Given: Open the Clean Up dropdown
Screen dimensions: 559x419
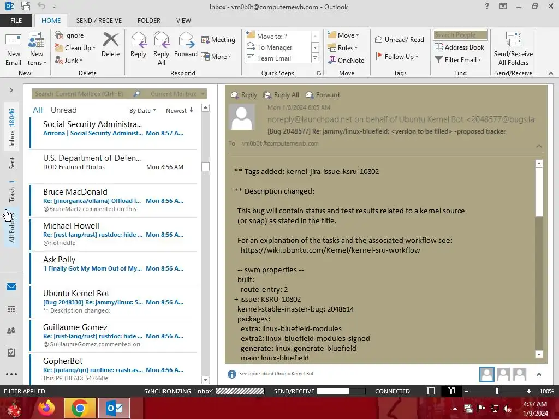Looking at the screenshot, I should tap(75, 48).
